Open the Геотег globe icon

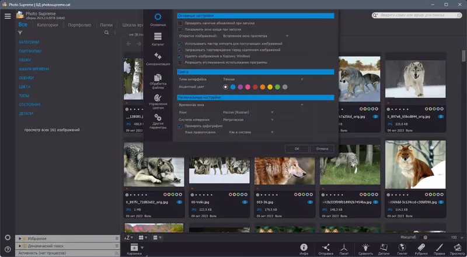[x=402, y=249]
